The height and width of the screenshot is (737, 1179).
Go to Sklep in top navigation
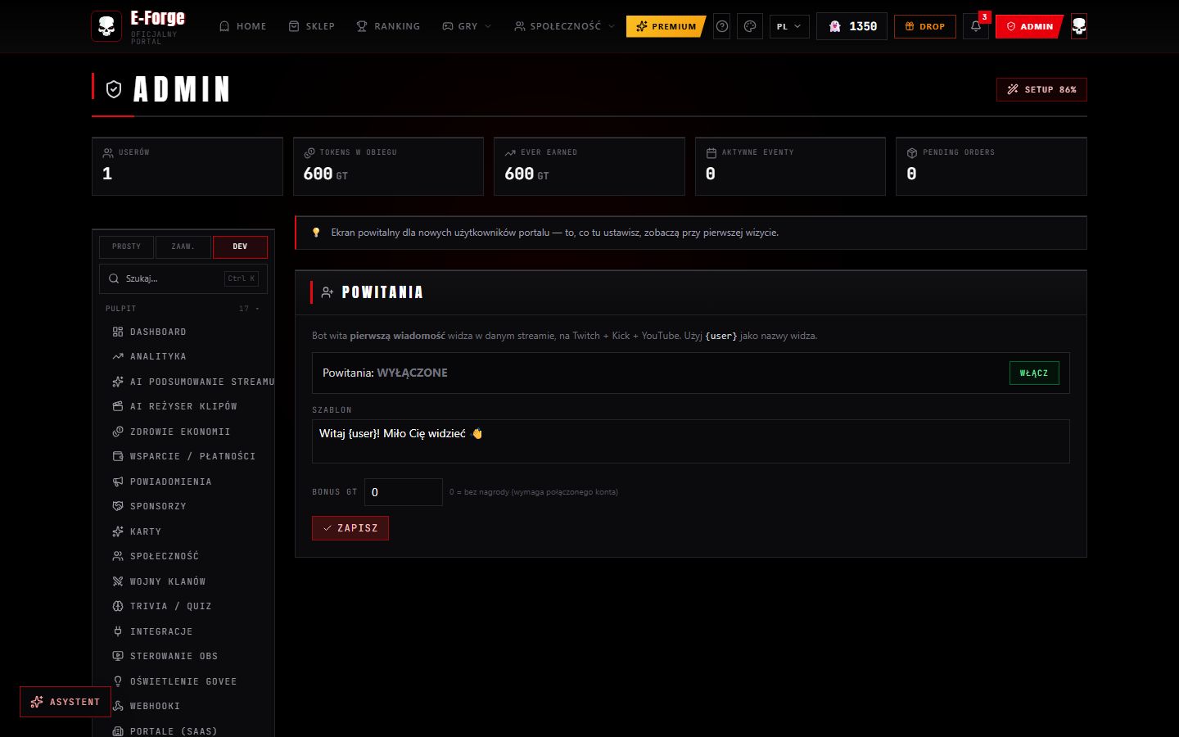(x=312, y=26)
